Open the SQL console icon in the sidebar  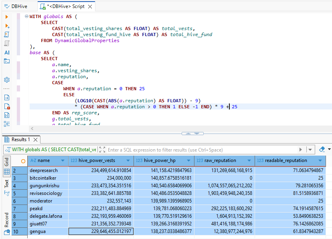tap(7, 61)
